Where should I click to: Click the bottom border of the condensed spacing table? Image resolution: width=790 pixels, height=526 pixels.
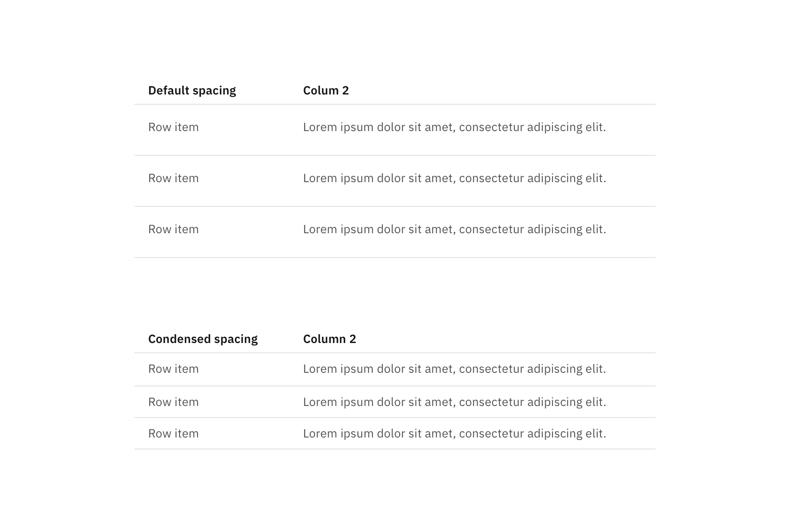pos(394,449)
